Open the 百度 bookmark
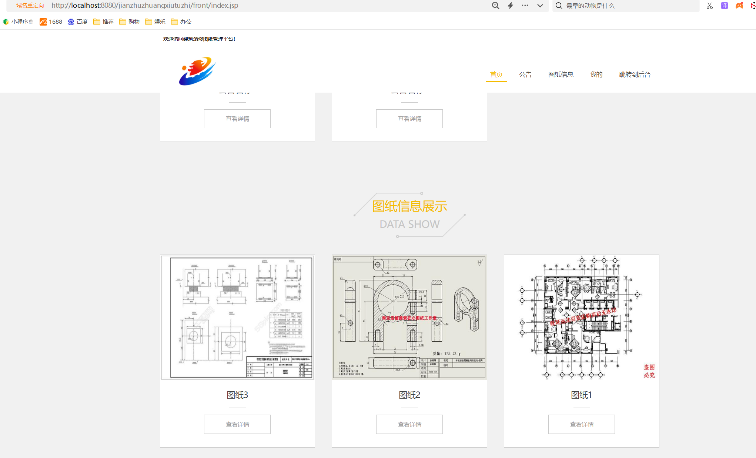 78,22
